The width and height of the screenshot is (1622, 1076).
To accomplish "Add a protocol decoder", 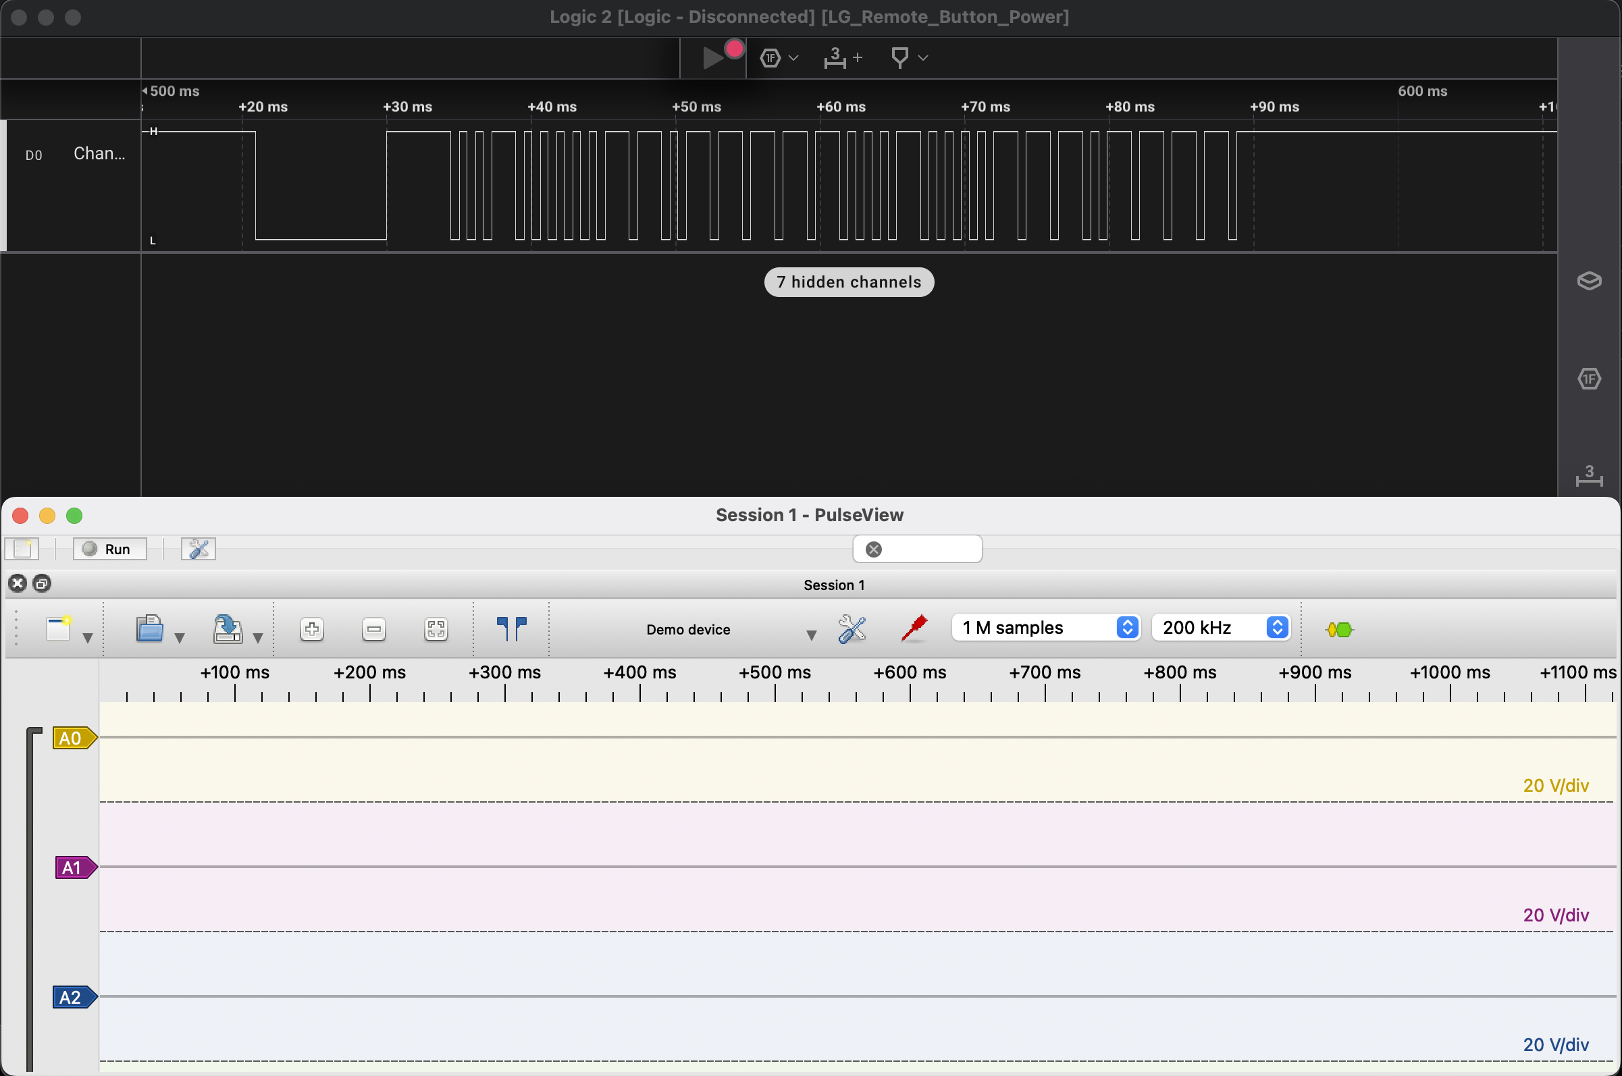I will [x=1338, y=629].
